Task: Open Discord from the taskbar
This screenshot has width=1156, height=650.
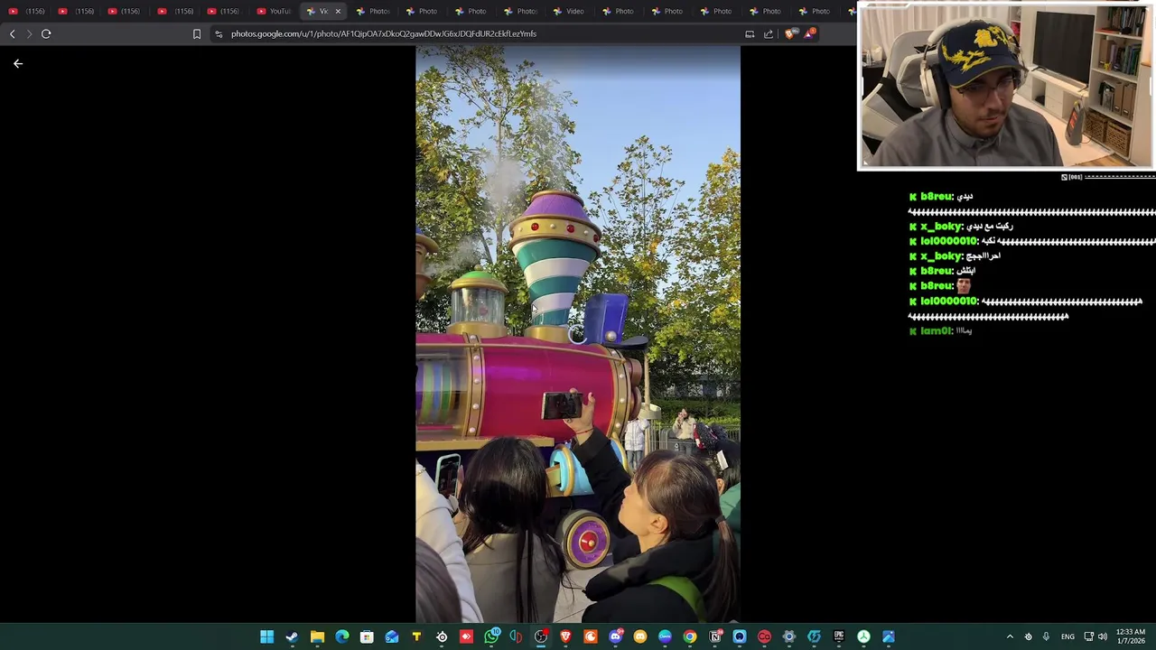Action: [616, 636]
